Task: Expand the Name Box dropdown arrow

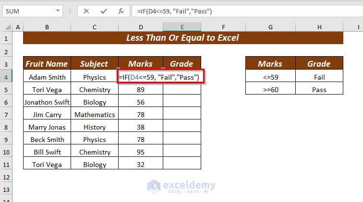Action: [58, 11]
